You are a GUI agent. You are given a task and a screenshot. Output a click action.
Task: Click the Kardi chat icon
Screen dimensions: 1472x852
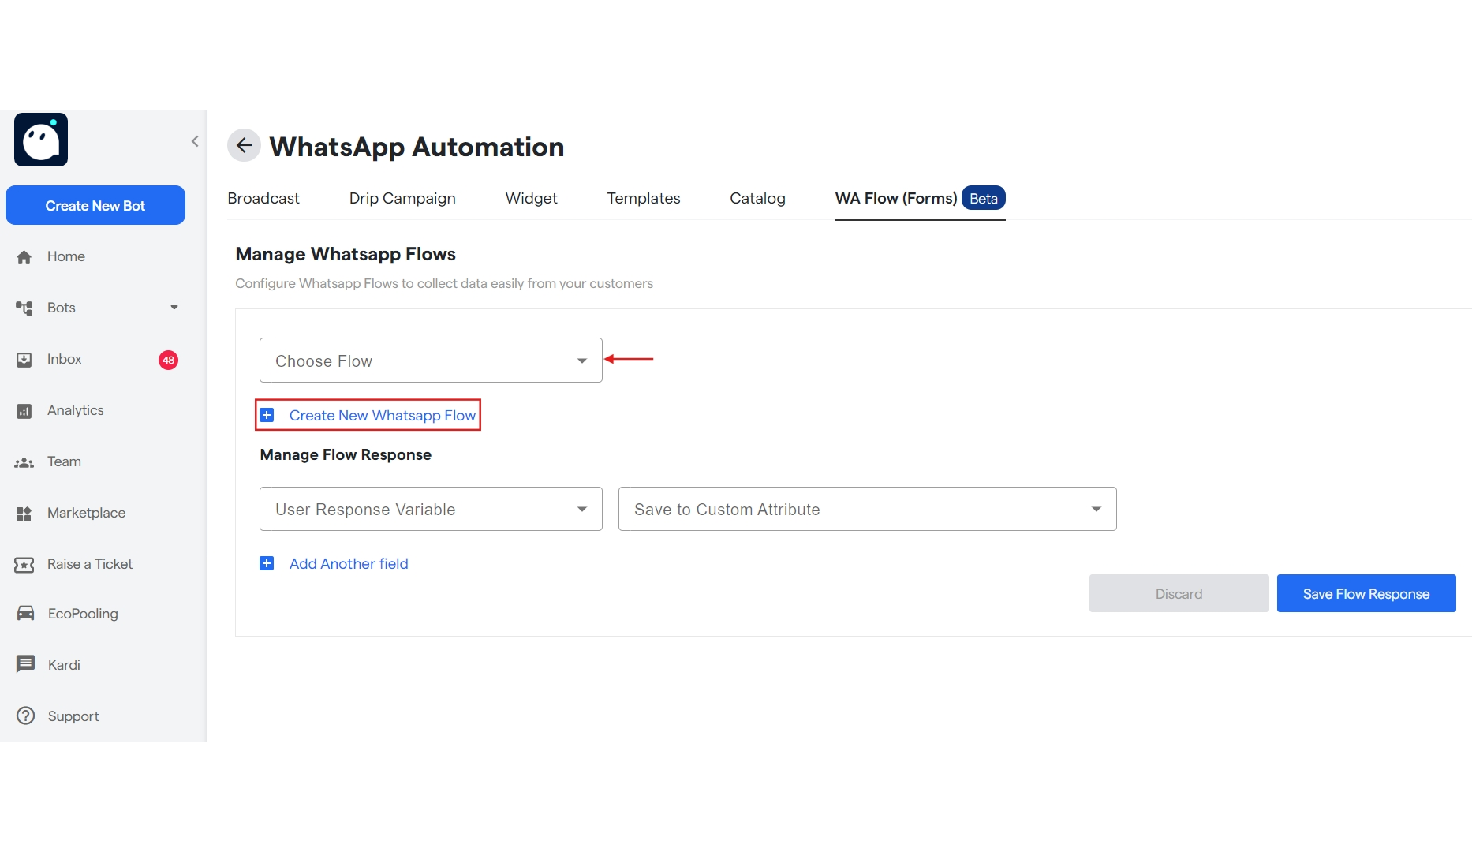[25, 664]
